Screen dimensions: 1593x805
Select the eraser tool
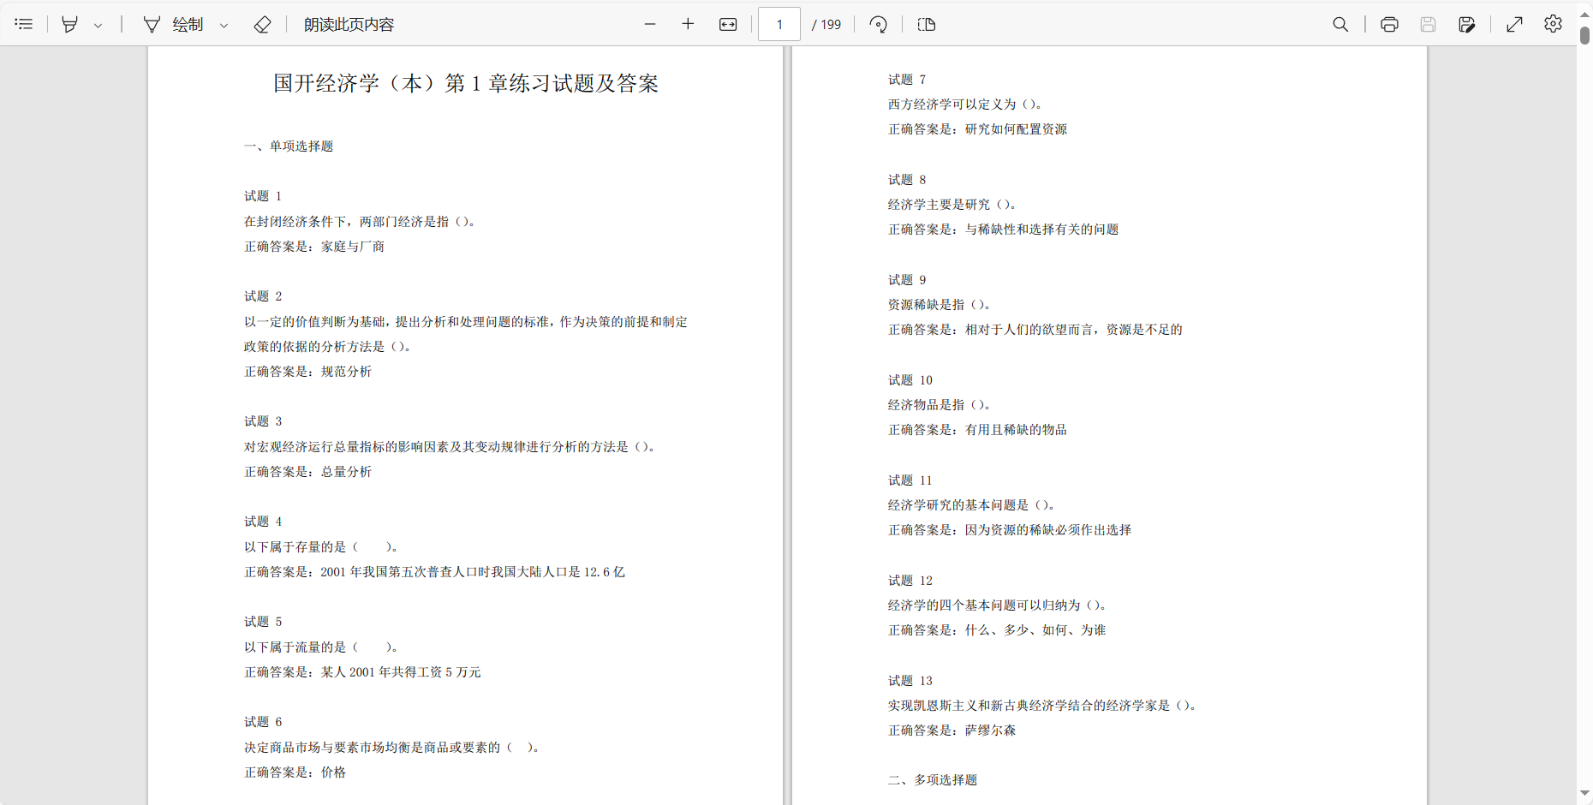click(263, 24)
